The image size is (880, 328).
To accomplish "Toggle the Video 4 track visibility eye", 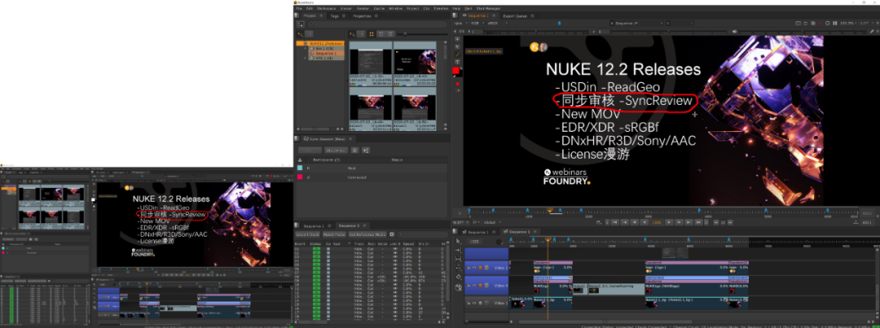I will (474, 286).
